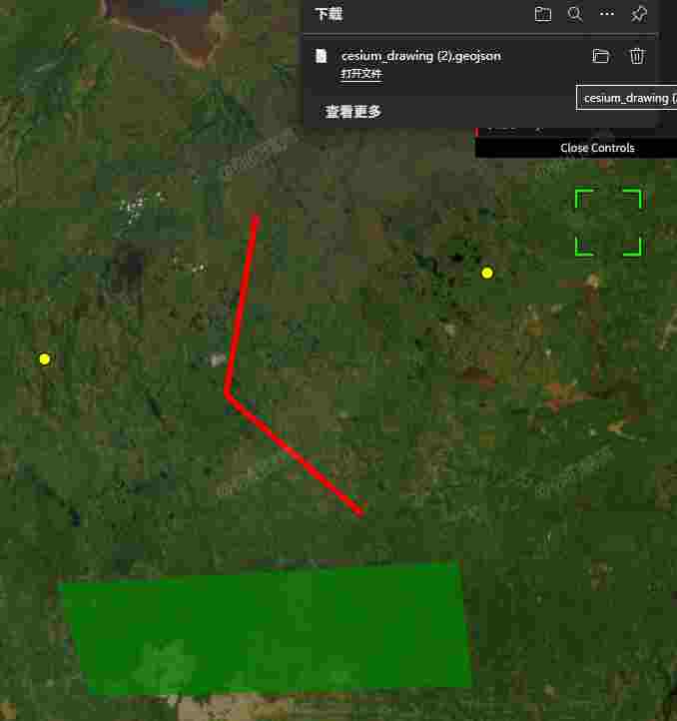677x721 pixels.
Task: Delete the cesium_drawing (2).geojson download entry
Action: (x=637, y=56)
